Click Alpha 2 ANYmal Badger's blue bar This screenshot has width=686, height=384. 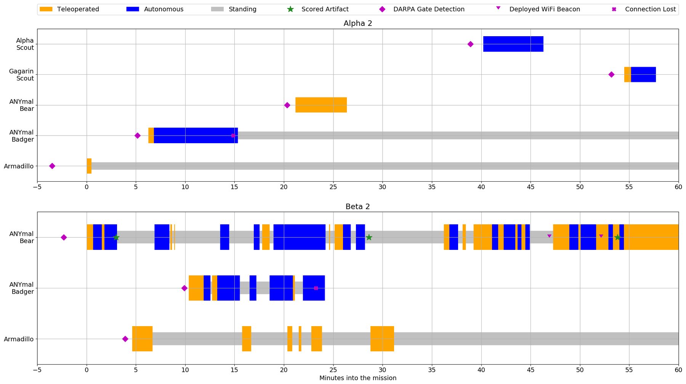tap(196, 136)
